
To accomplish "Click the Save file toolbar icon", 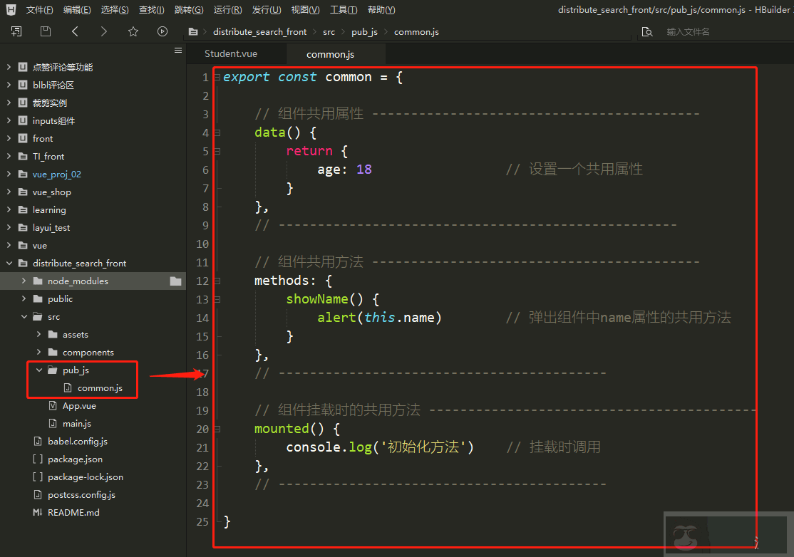I will tap(44, 31).
